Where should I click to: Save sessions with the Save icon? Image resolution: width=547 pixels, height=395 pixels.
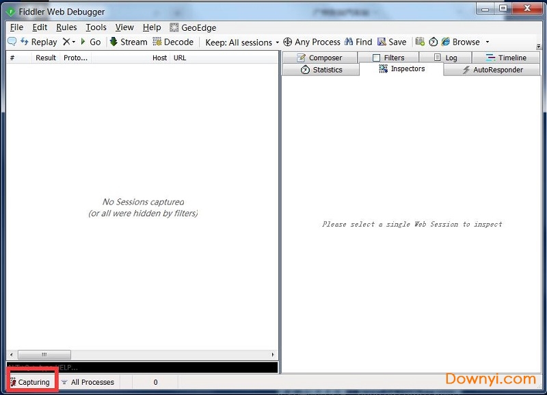point(392,42)
